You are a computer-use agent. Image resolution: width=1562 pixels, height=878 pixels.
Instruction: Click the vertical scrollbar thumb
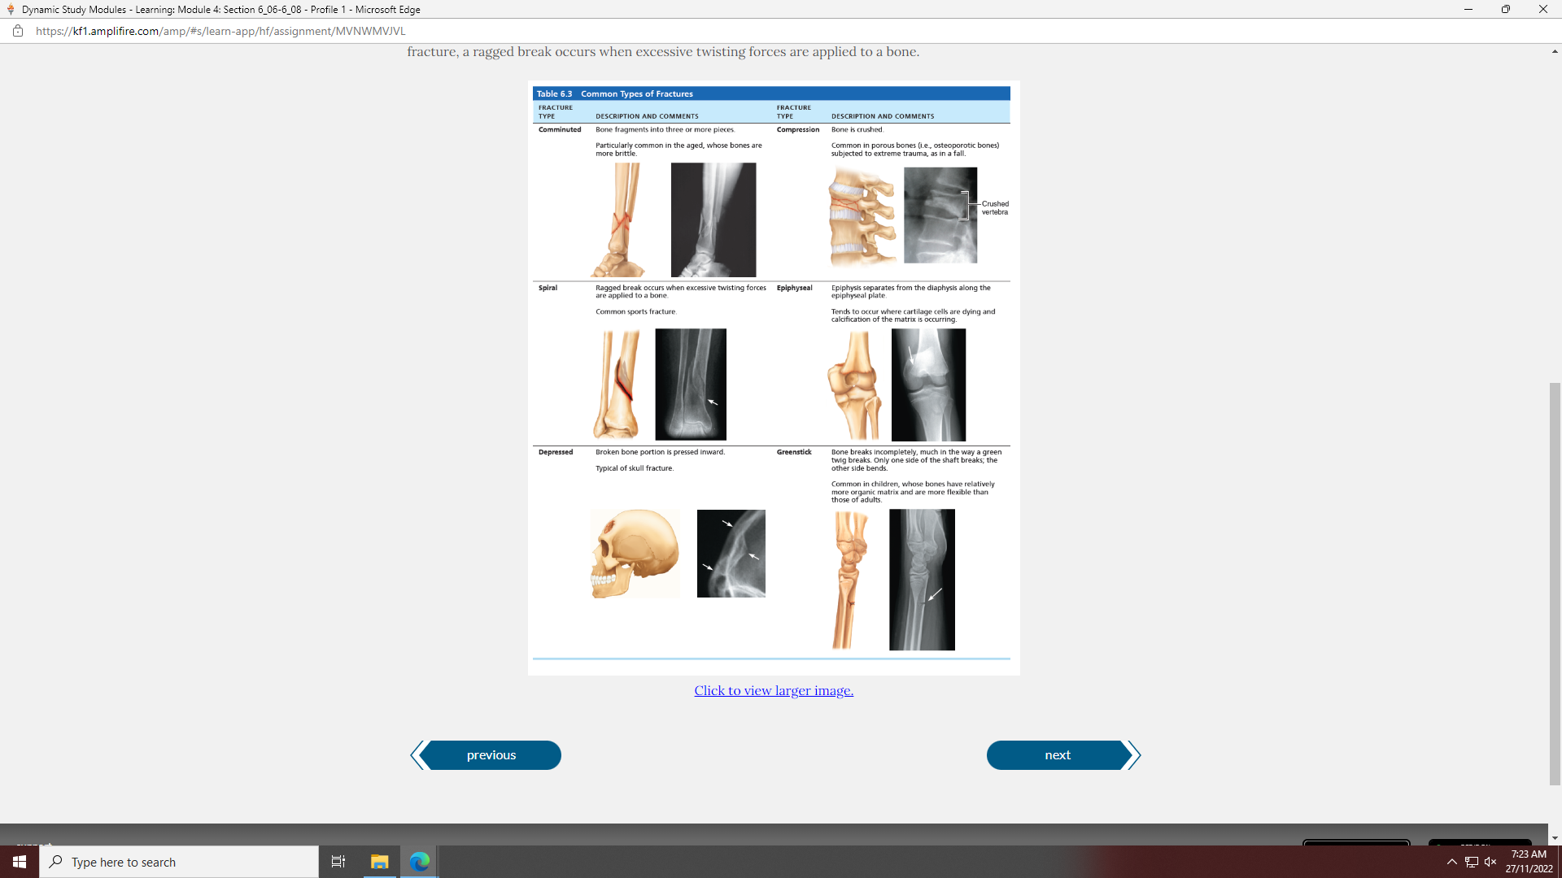click(1555, 582)
